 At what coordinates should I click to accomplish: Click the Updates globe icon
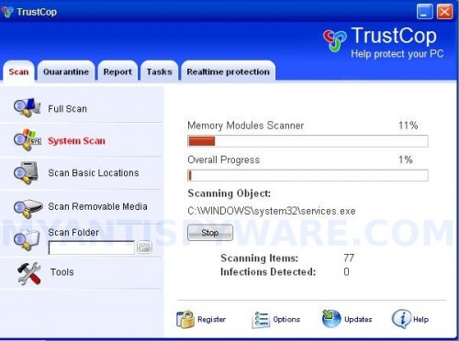point(331,319)
